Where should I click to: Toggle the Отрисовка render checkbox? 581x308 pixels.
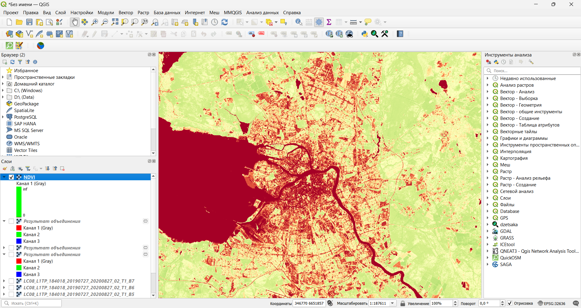tap(510, 303)
